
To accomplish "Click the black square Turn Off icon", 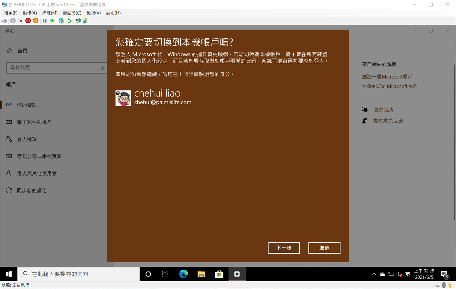I will coord(21,21).
